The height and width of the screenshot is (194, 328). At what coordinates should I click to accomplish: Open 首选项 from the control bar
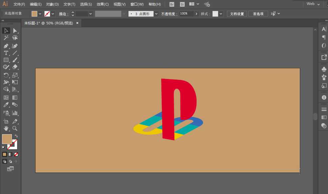point(258,13)
